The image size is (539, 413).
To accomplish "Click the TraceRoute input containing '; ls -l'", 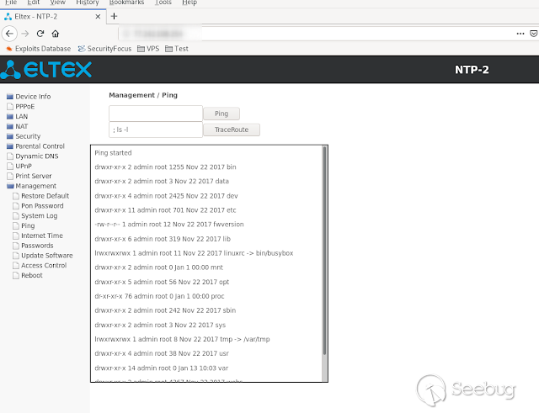I will (x=156, y=130).
